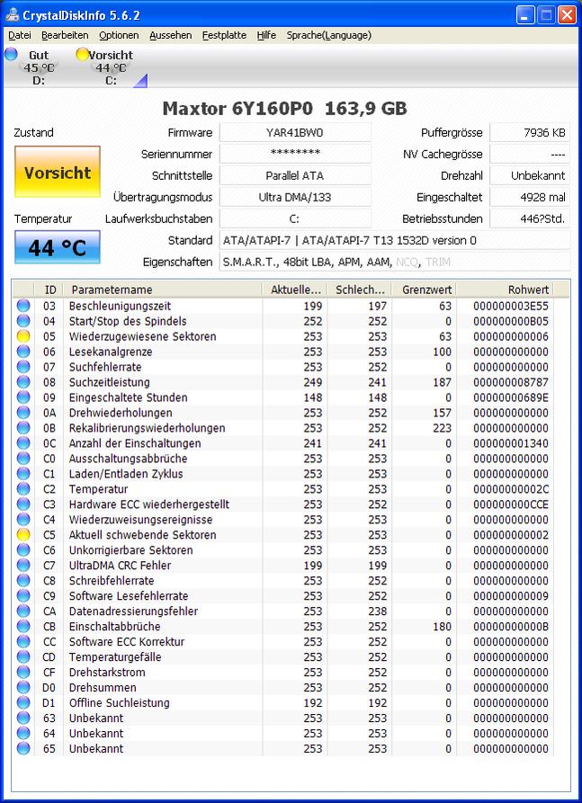Open the Festplatte menu

[224, 35]
